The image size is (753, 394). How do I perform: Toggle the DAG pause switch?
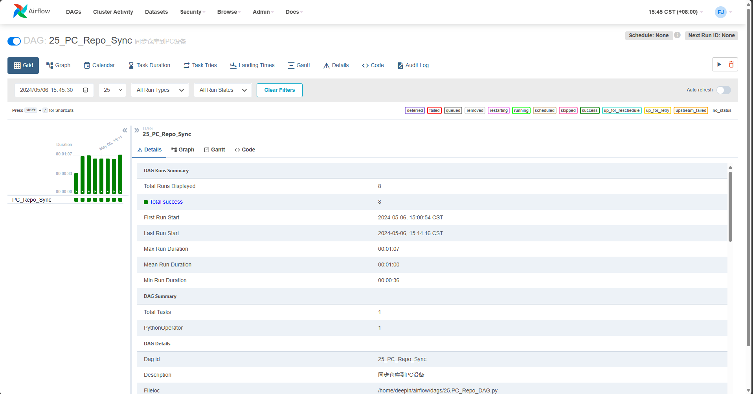14,41
